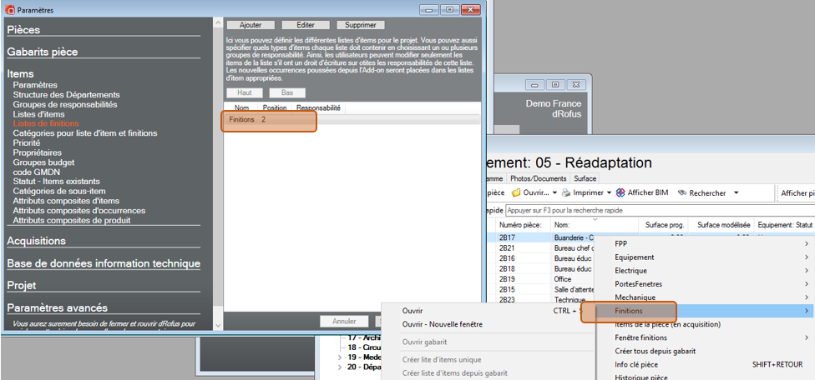
Task: Click the Rechercher binoculars icon
Action: coord(681,192)
